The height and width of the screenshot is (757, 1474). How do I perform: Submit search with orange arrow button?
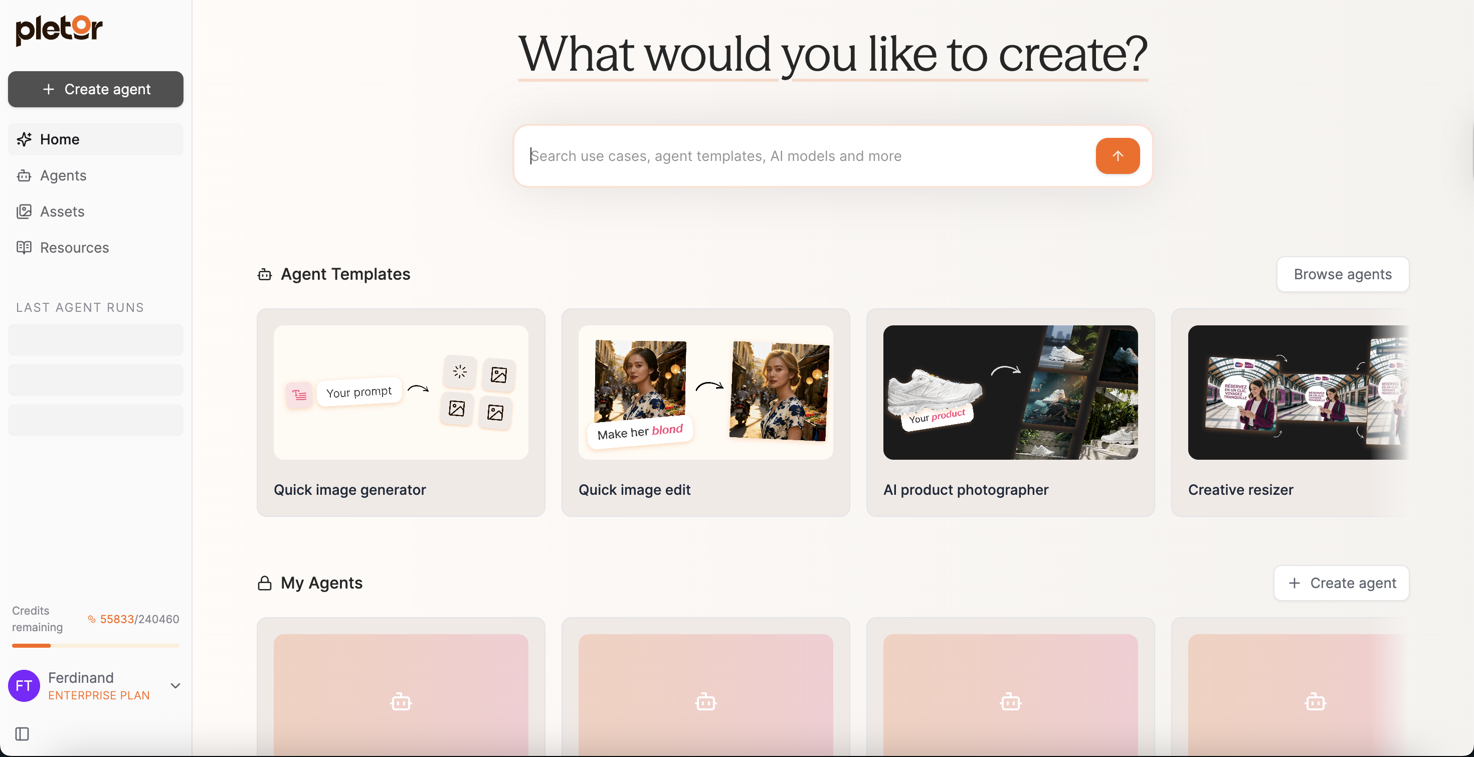pos(1117,155)
